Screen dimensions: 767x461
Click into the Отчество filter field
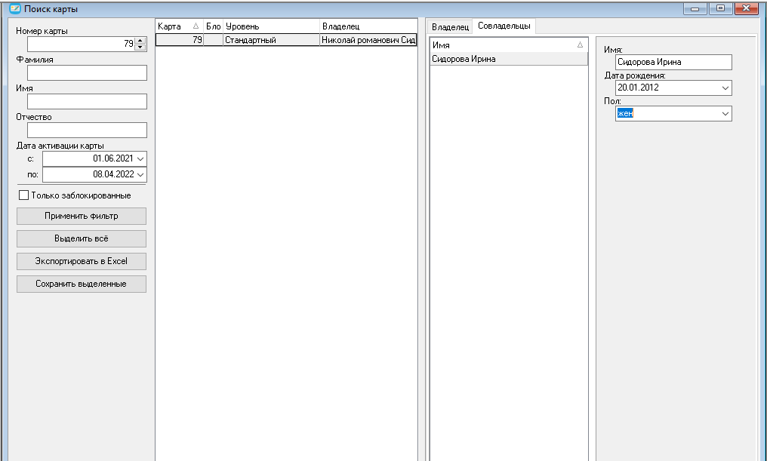(87, 130)
